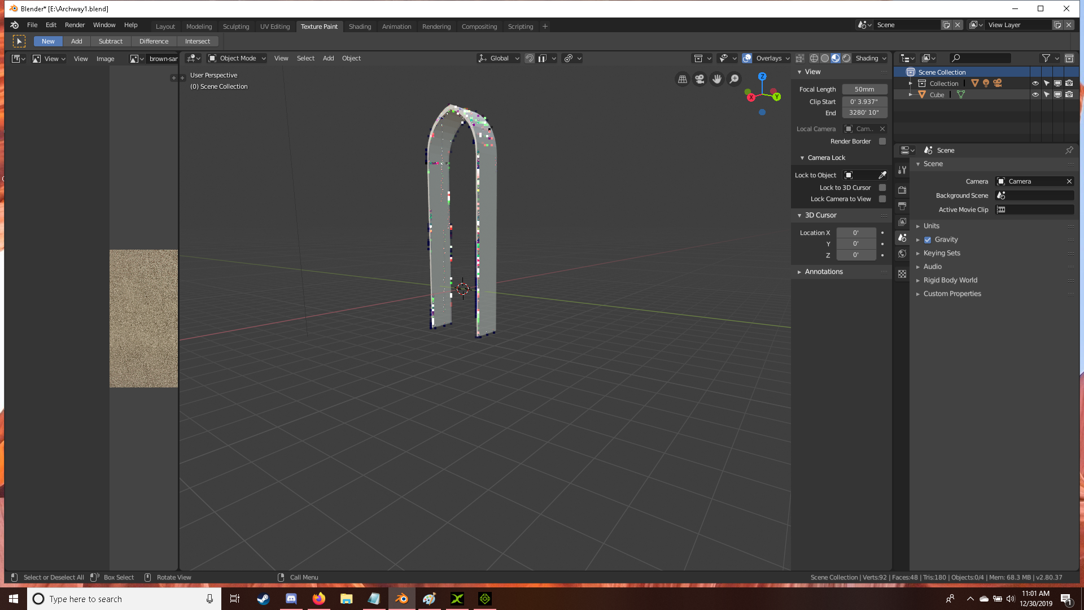Open Firefox from the taskbar

(x=319, y=599)
